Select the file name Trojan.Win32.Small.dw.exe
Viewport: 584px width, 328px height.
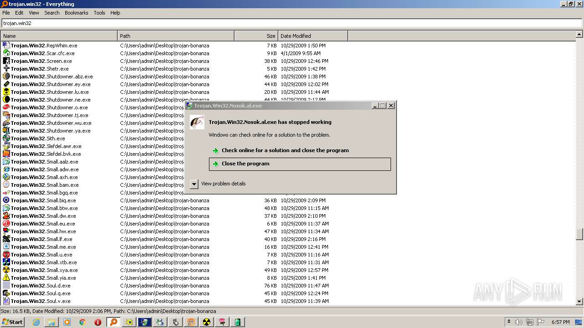pyautogui.click(x=43, y=216)
